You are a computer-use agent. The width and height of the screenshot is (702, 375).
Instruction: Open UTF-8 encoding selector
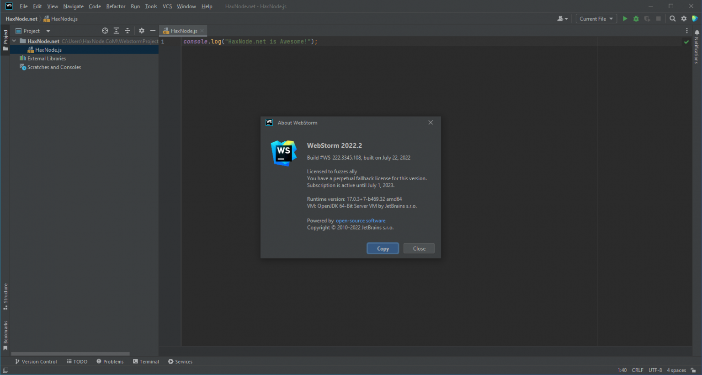point(655,370)
